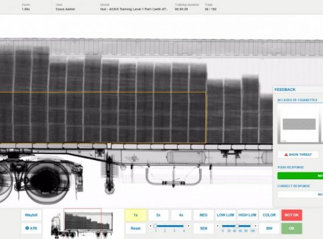The height and width of the screenshot is (239, 323).
Task: Switch zoom to 2x
Action: (x=159, y=215)
